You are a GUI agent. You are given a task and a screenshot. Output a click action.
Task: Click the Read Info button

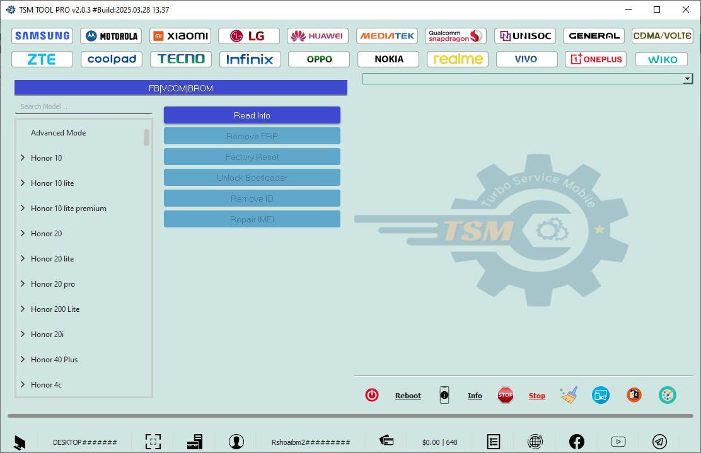coord(252,115)
